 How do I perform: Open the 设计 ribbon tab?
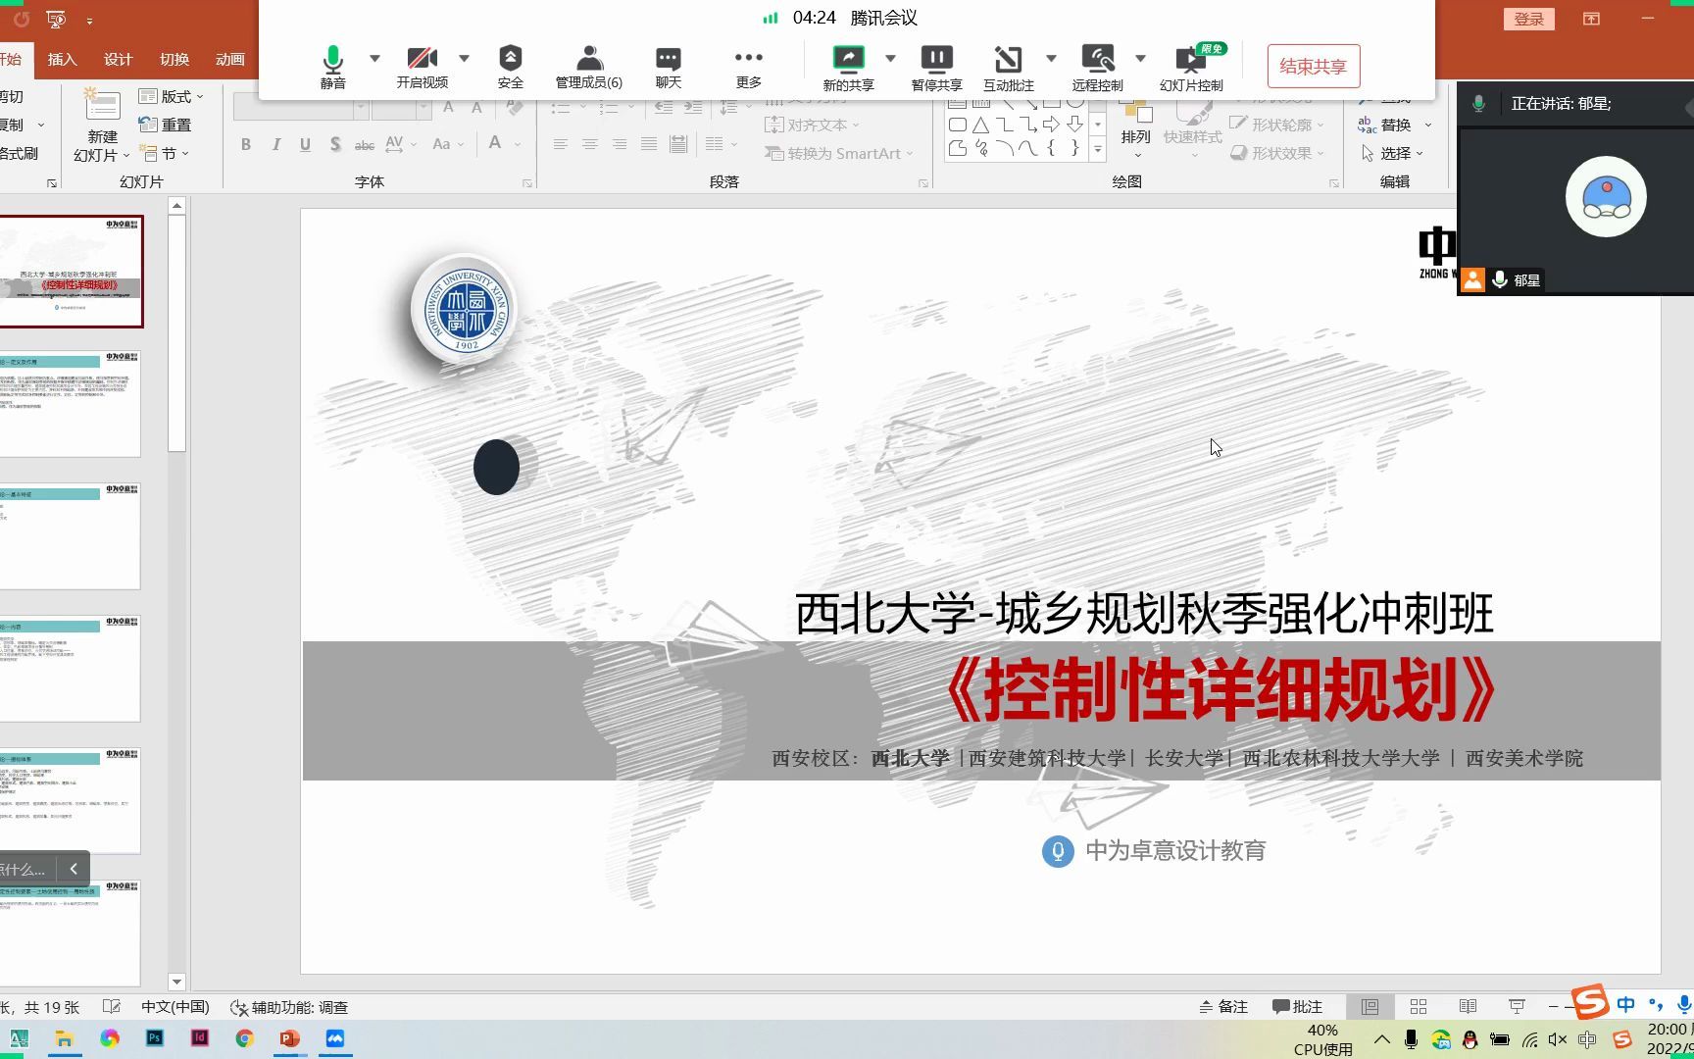[x=117, y=59]
